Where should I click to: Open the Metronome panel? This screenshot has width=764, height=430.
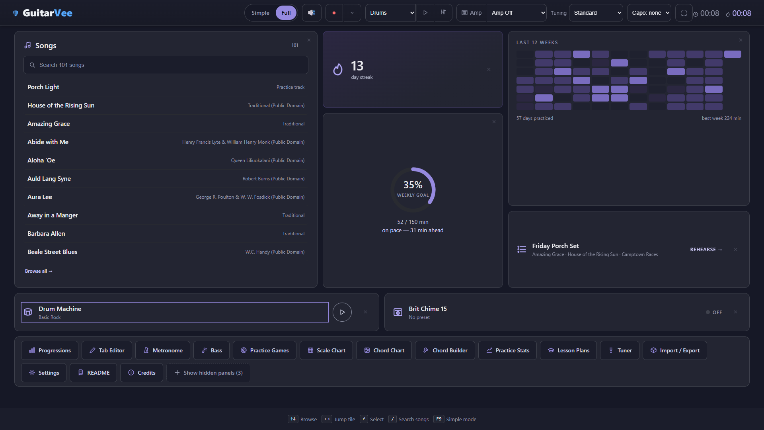163,350
